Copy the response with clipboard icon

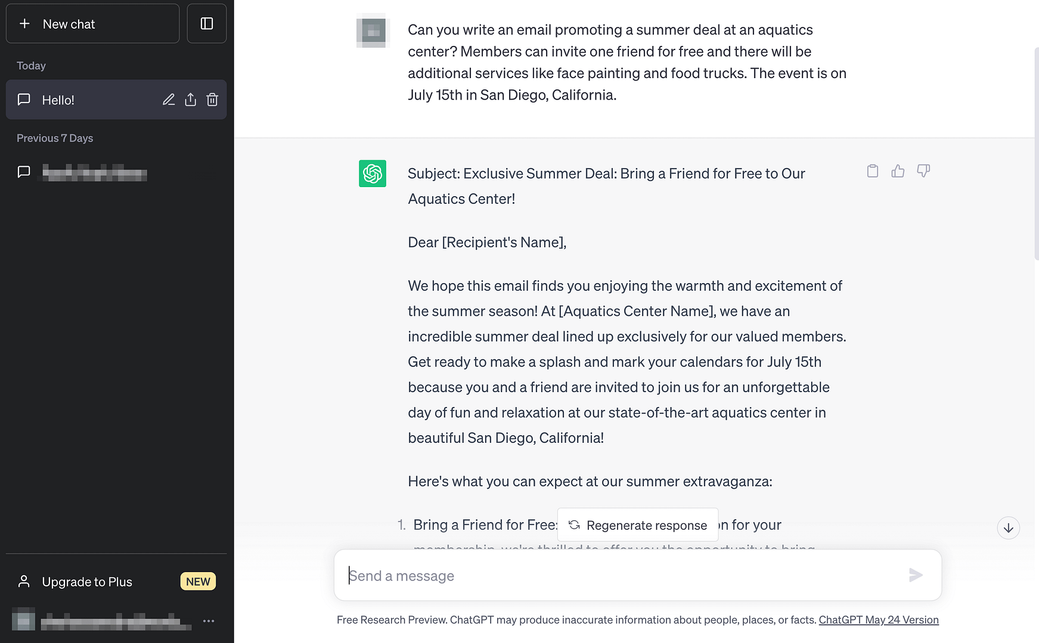tap(872, 172)
